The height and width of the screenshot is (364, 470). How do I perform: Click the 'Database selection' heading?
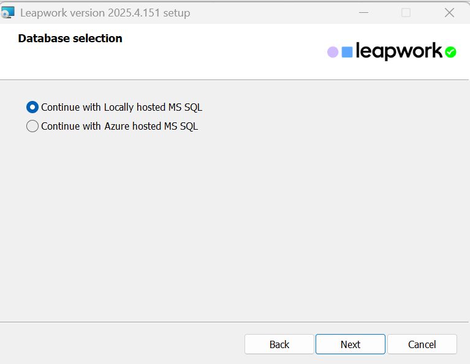click(x=70, y=39)
